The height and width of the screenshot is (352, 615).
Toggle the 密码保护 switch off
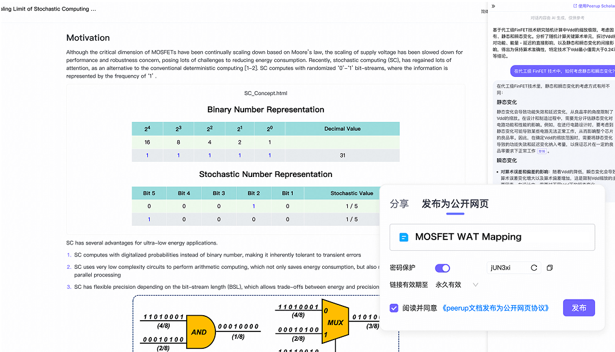[x=443, y=268]
